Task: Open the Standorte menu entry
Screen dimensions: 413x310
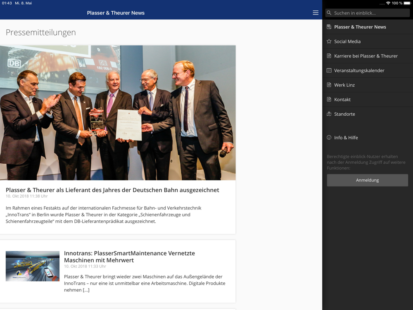Action: (x=368, y=114)
